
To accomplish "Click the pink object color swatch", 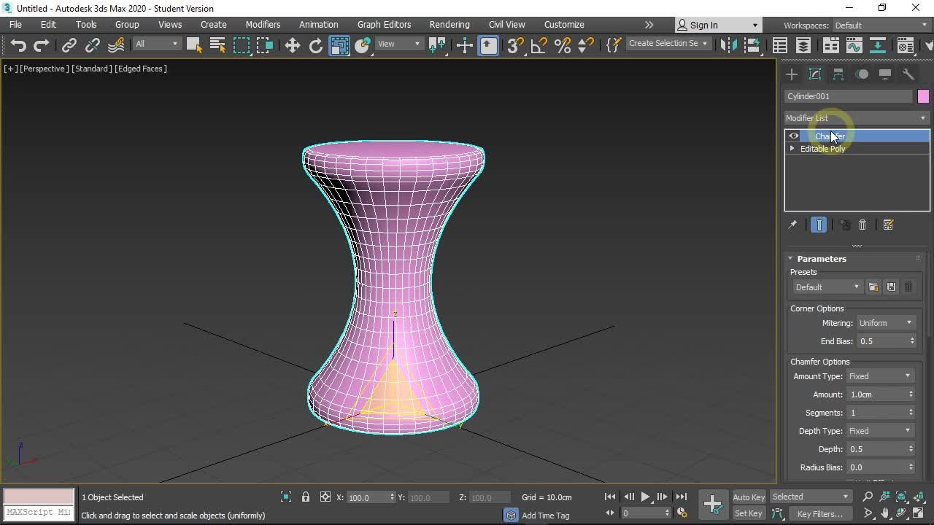I will 923,96.
